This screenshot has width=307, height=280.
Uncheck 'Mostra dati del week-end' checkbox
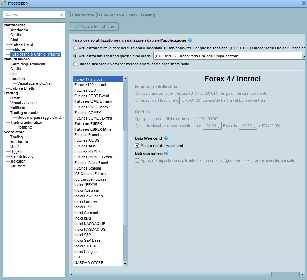137,146
